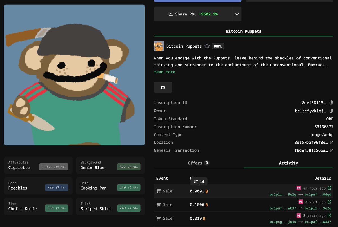Select the Chef's Knife item trait

pos(38,206)
